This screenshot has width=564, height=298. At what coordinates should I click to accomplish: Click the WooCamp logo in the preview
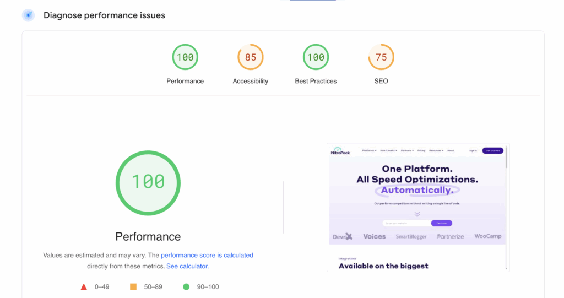(488, 236)
